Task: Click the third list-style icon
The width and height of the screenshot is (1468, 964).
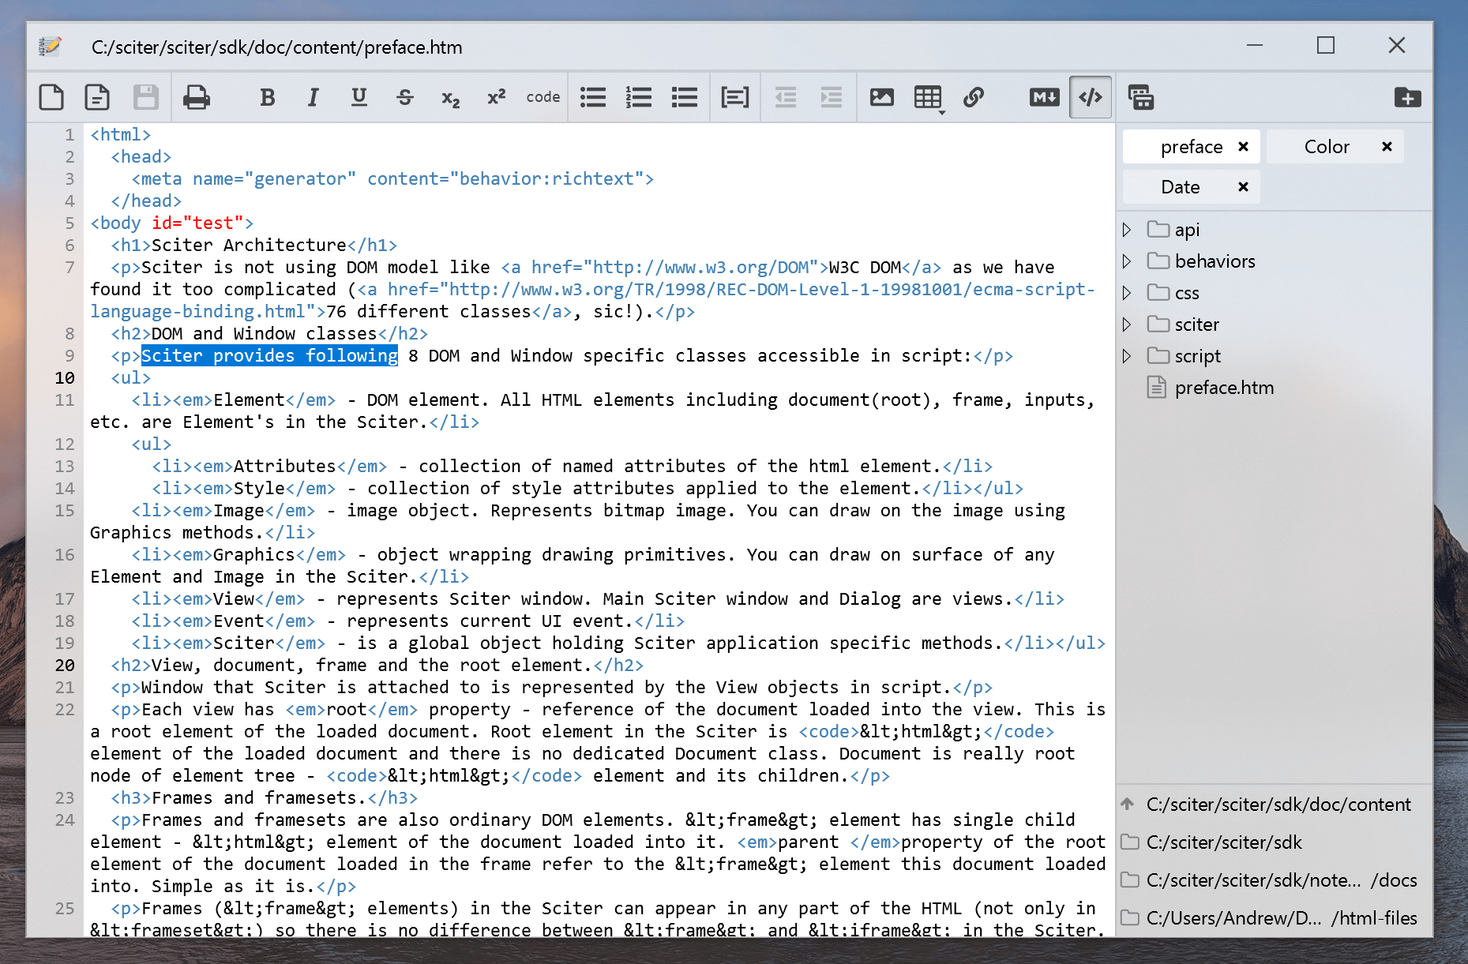Action: (x=685, y=97)
